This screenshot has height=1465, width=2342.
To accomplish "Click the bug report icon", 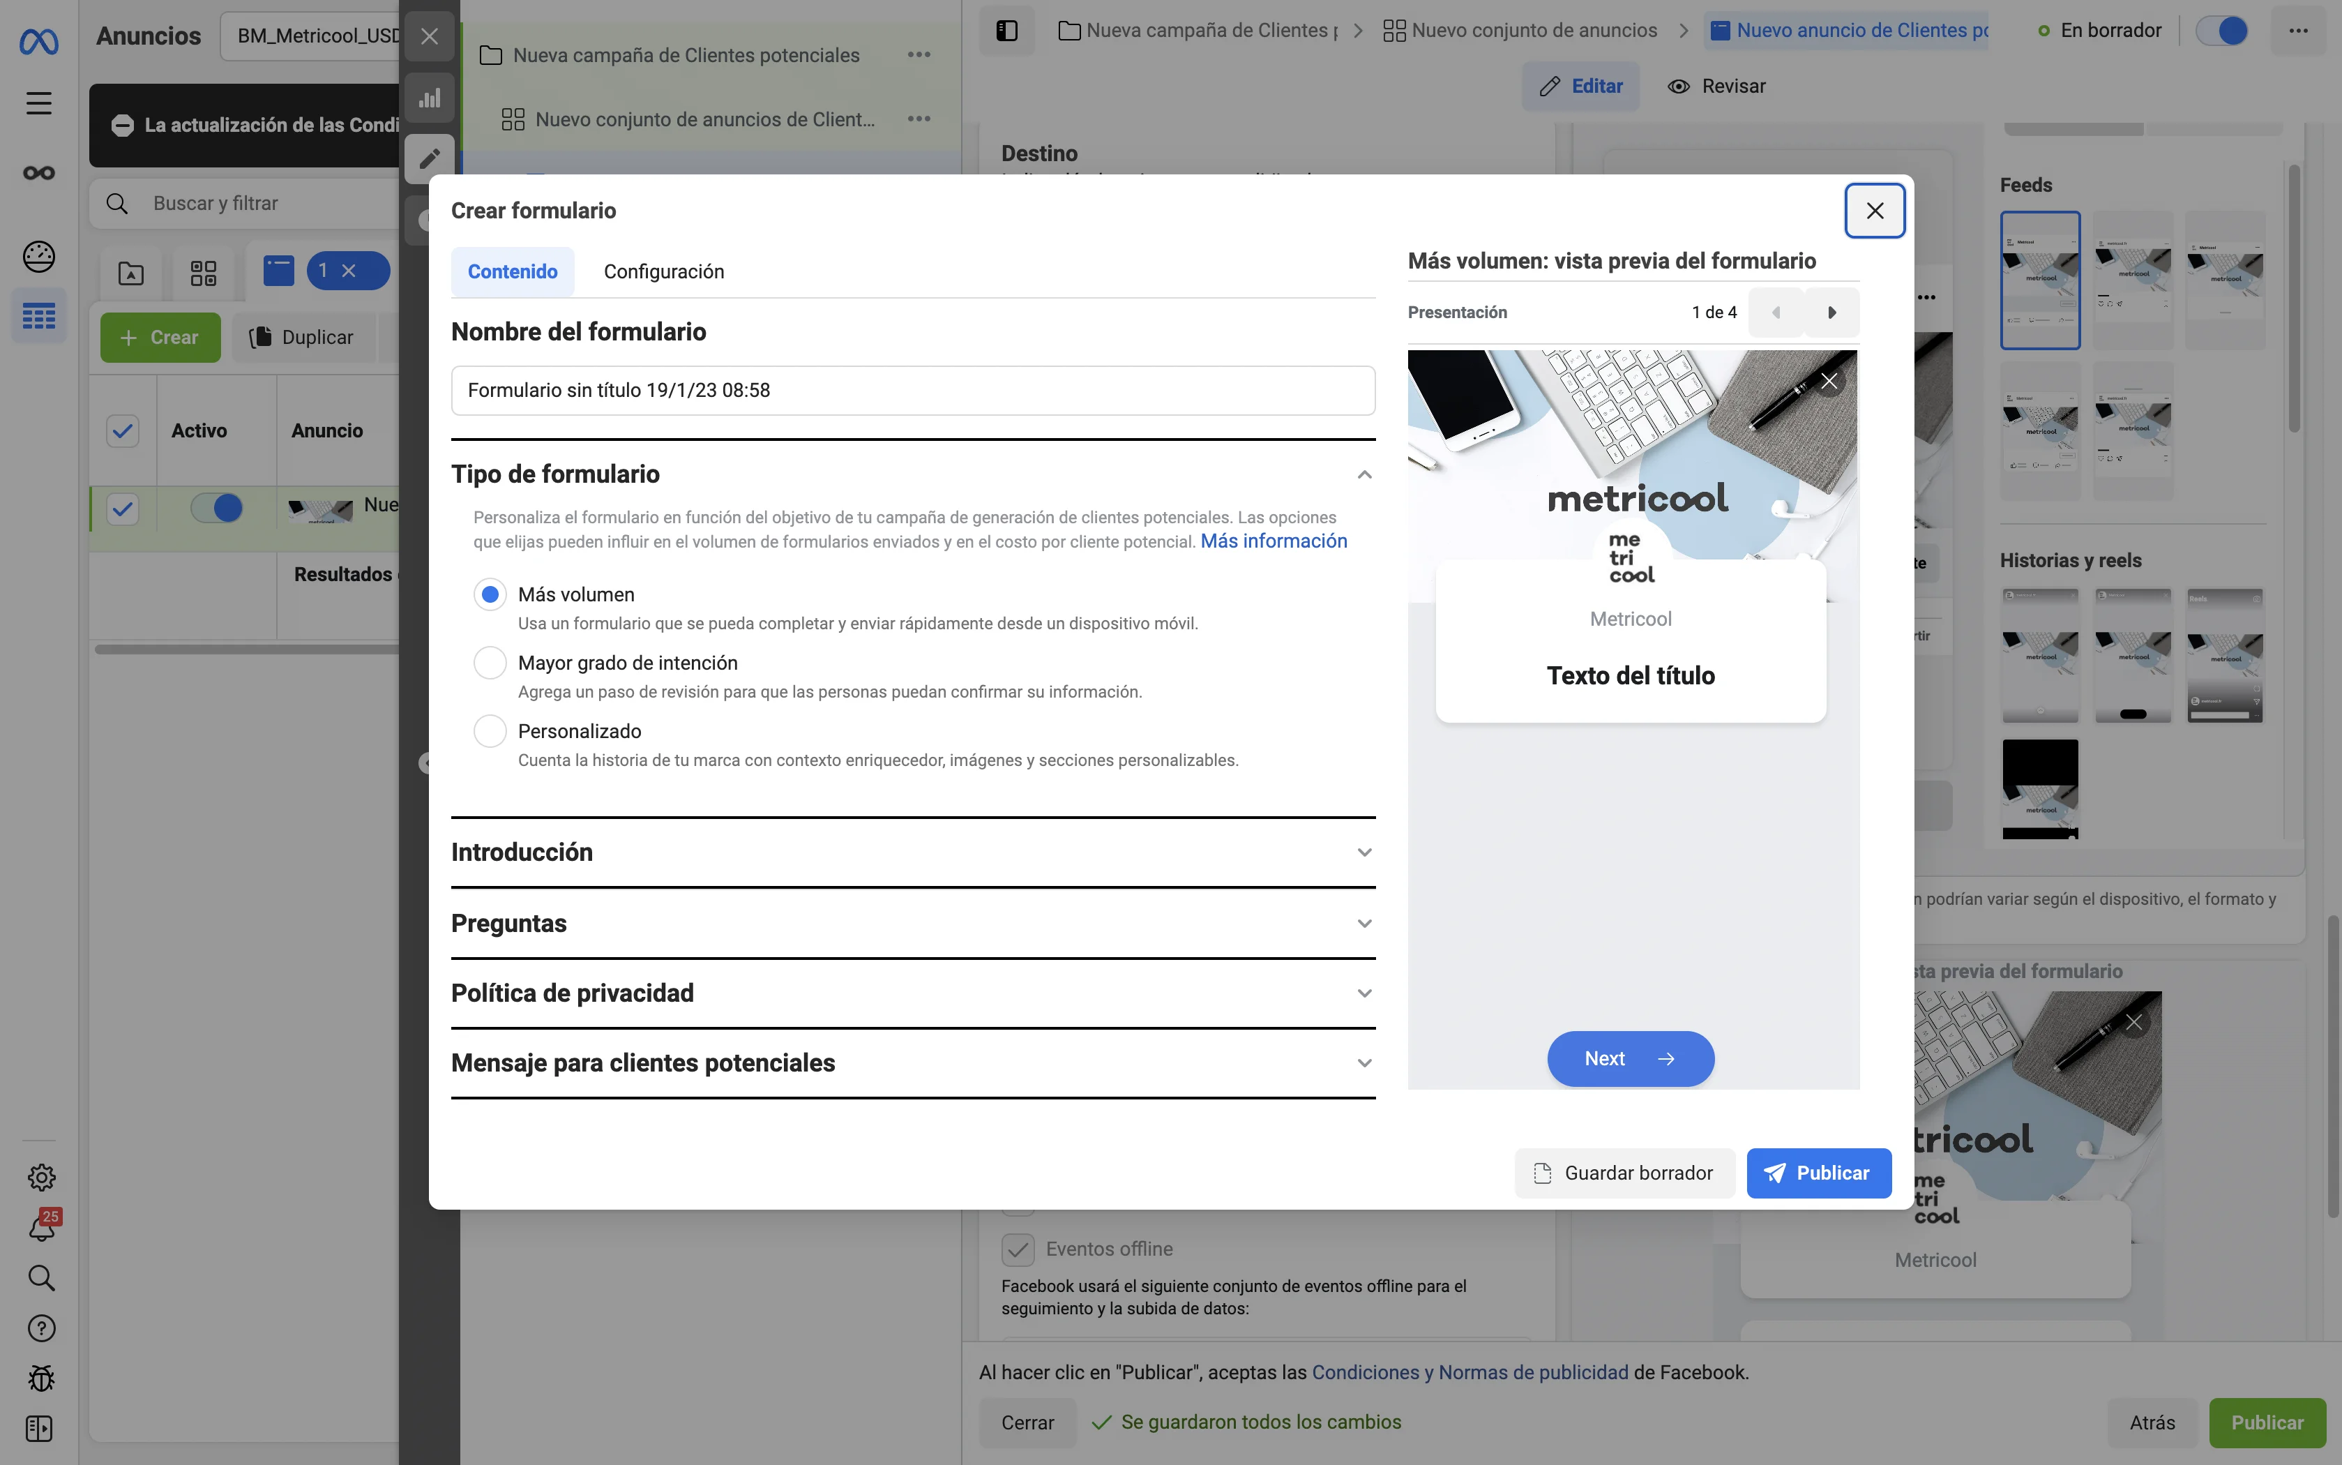I will [42, 1378].
